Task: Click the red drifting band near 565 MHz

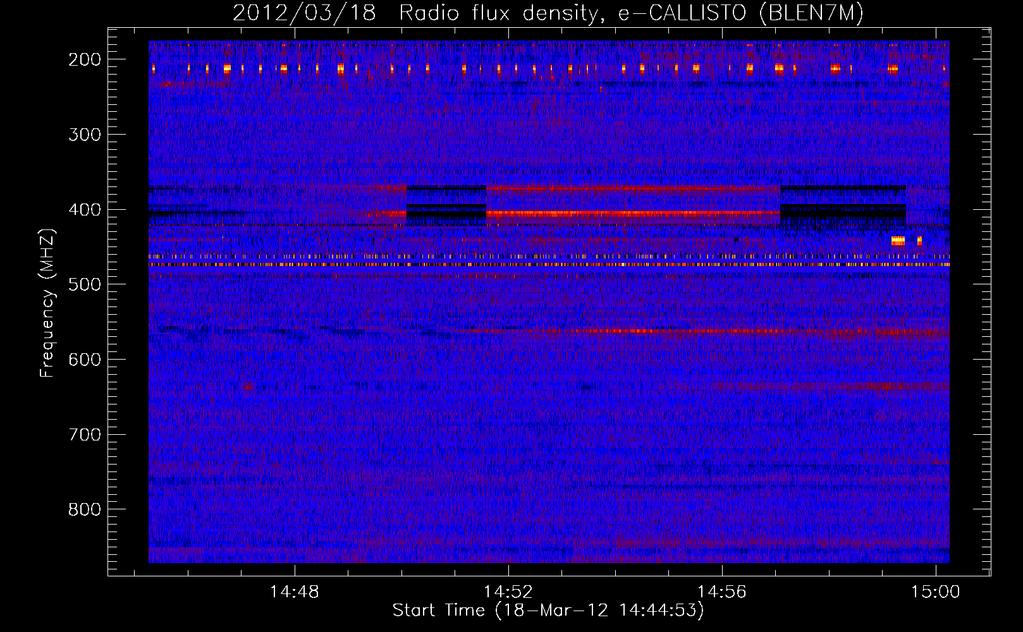Action: 708,331
